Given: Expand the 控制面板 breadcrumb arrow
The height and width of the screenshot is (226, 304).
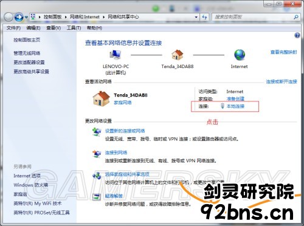Looking at the screenshot, I should pyautogui.click(x=66, y=17).
